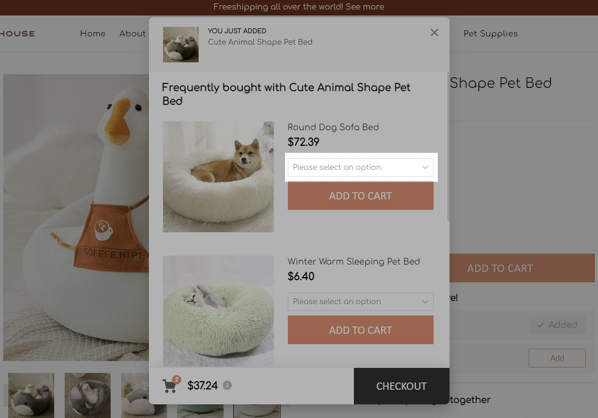Image resolution: width=598 pixels, height=418 pixels.
Task: Go to the About page
Action: [x=133, y=34]
